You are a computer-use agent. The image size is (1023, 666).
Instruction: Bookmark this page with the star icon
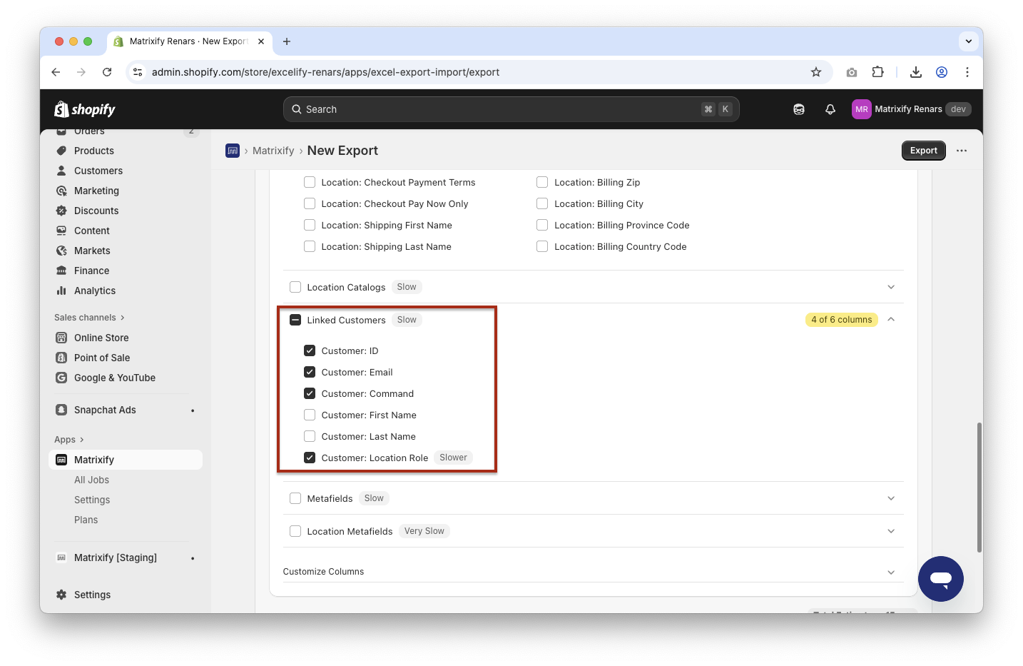pos(816,72)
